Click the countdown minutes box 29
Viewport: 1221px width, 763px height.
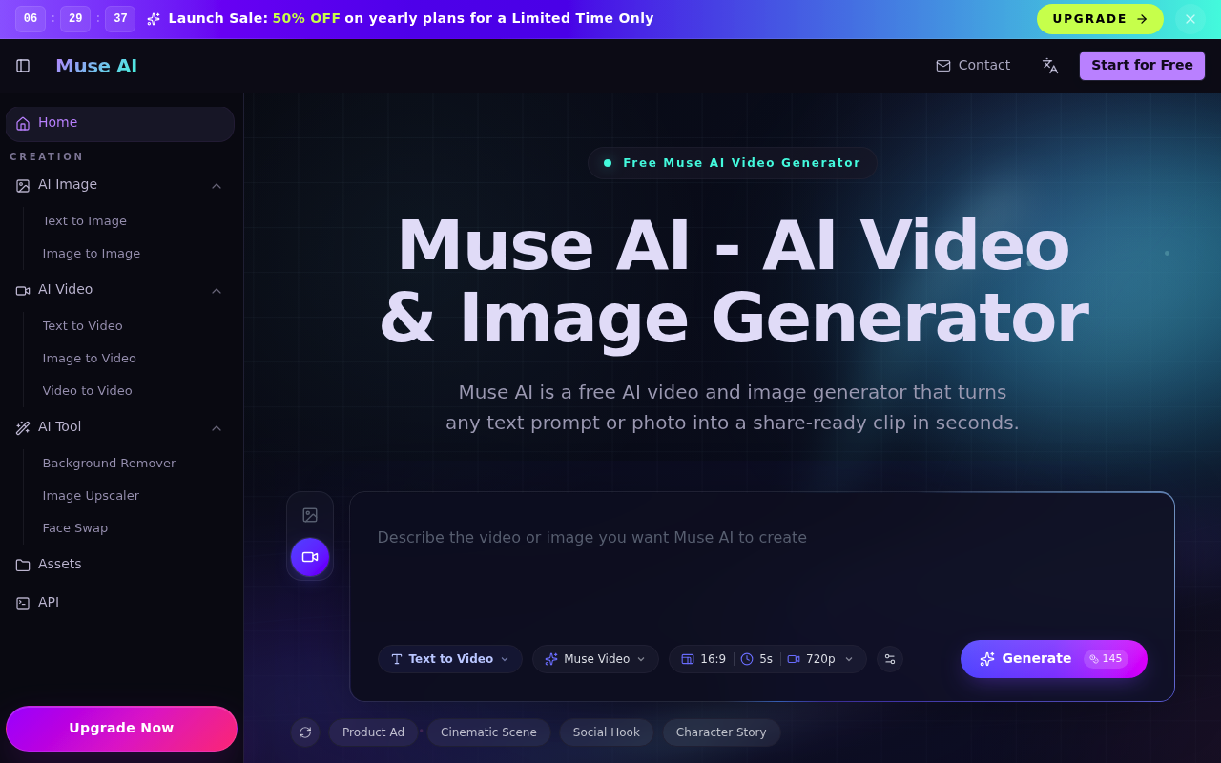click(75, 19)
